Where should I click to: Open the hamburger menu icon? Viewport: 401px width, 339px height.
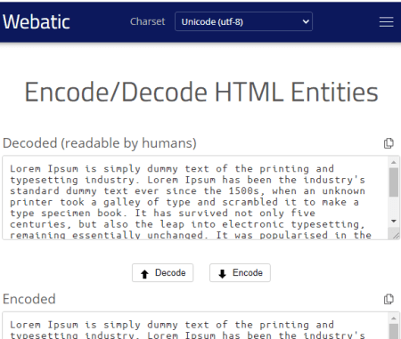pos(386,22)
